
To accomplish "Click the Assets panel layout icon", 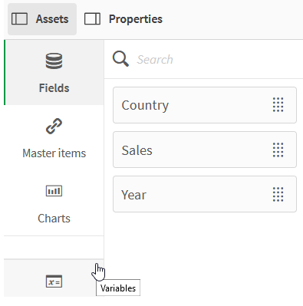I will click(19, 19).
